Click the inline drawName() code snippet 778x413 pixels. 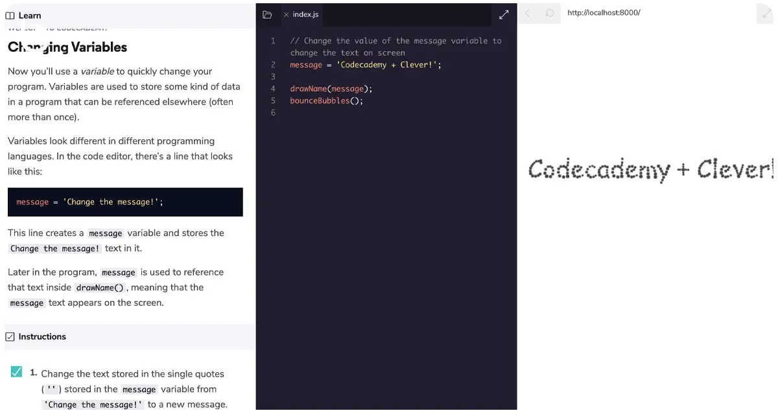(100, 288)
